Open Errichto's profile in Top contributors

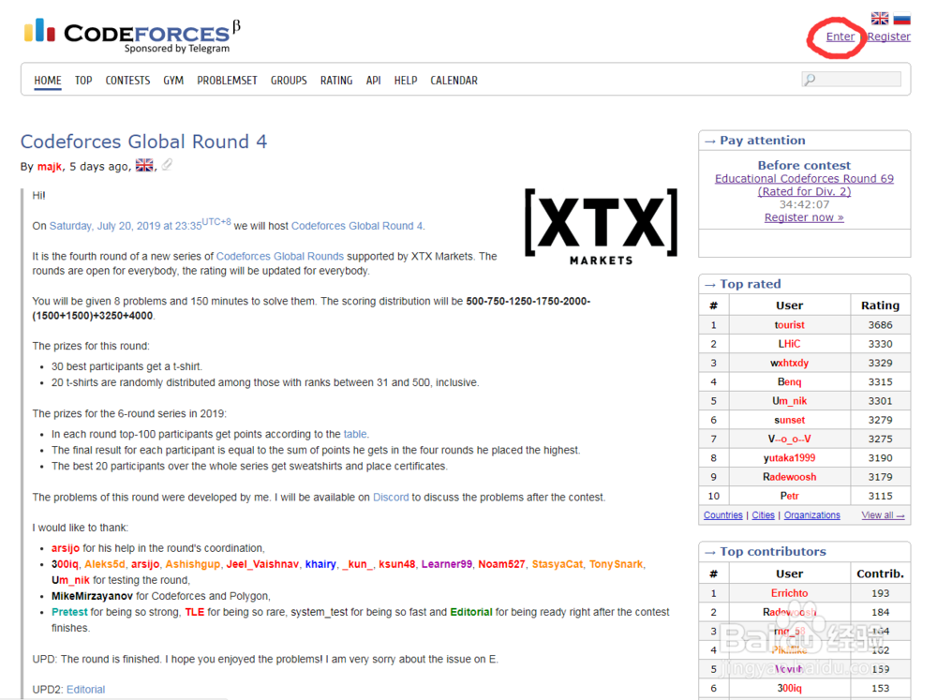coord(789,593)
